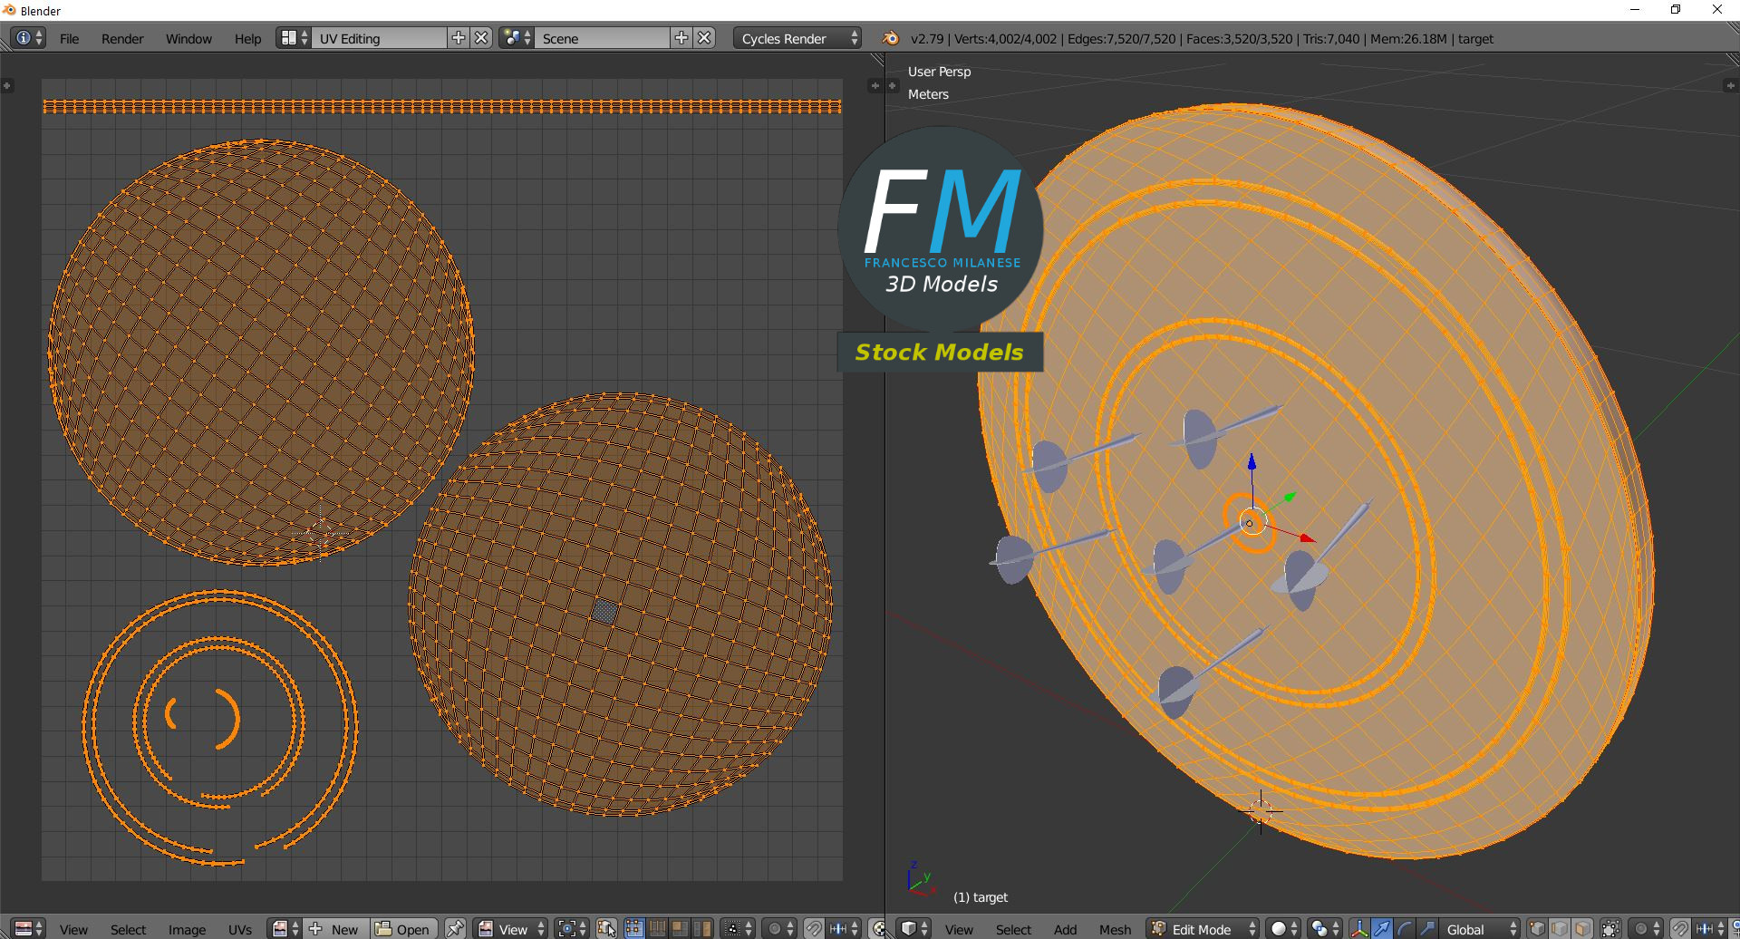Screen dimensions: 1740x939
Task: Select edge select mode in 3D view header
Action: 1560,929
